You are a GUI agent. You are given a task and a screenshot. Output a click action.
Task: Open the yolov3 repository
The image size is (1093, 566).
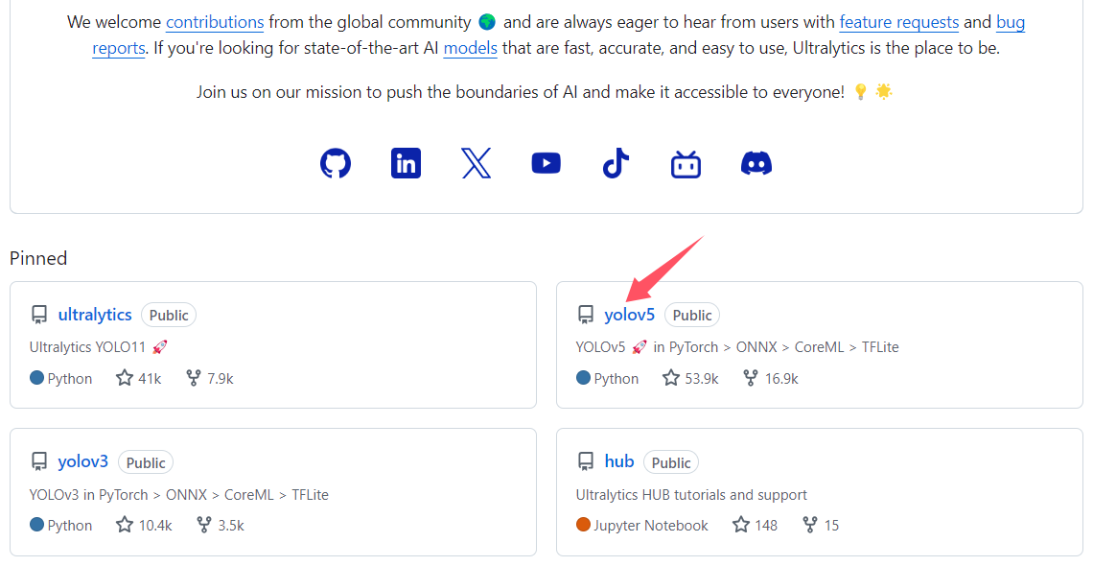click(83, 461)
